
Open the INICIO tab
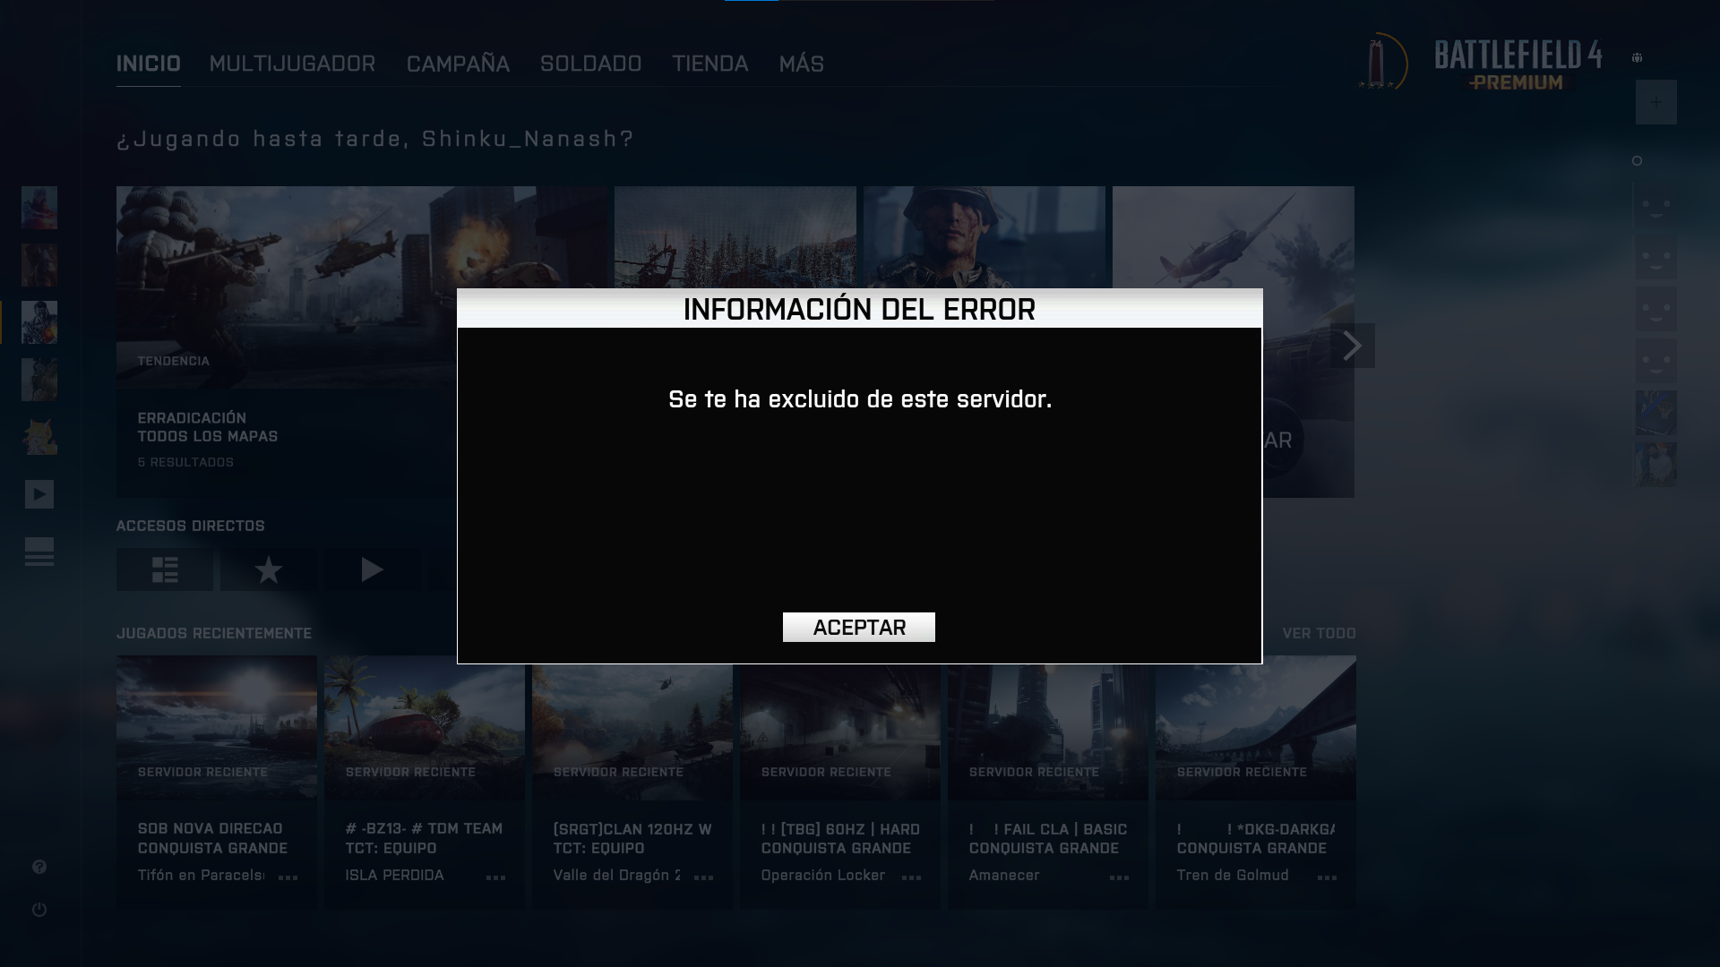148,64
